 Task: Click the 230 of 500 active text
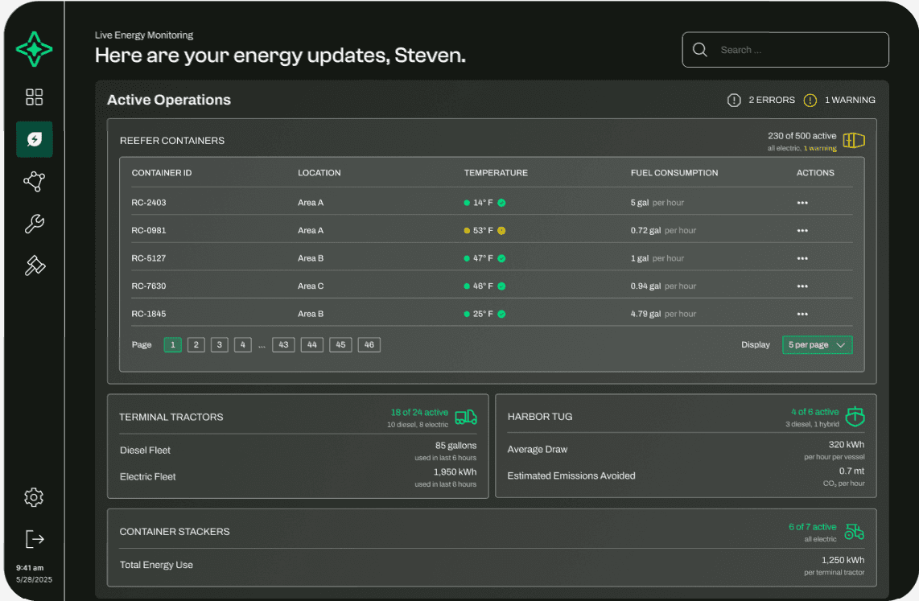coord(802,136)
